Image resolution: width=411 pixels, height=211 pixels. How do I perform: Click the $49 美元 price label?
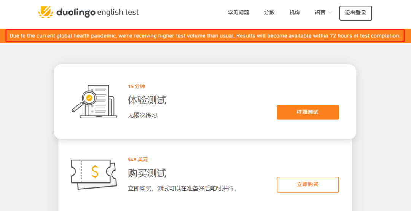138,160
